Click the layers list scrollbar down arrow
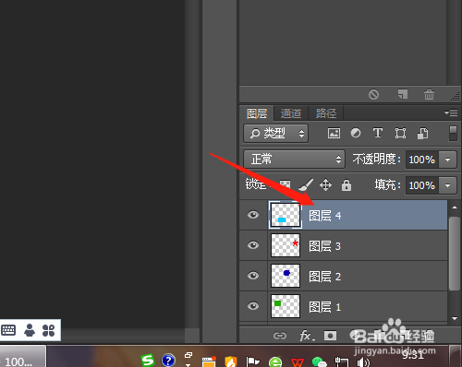 click(455, 318)
